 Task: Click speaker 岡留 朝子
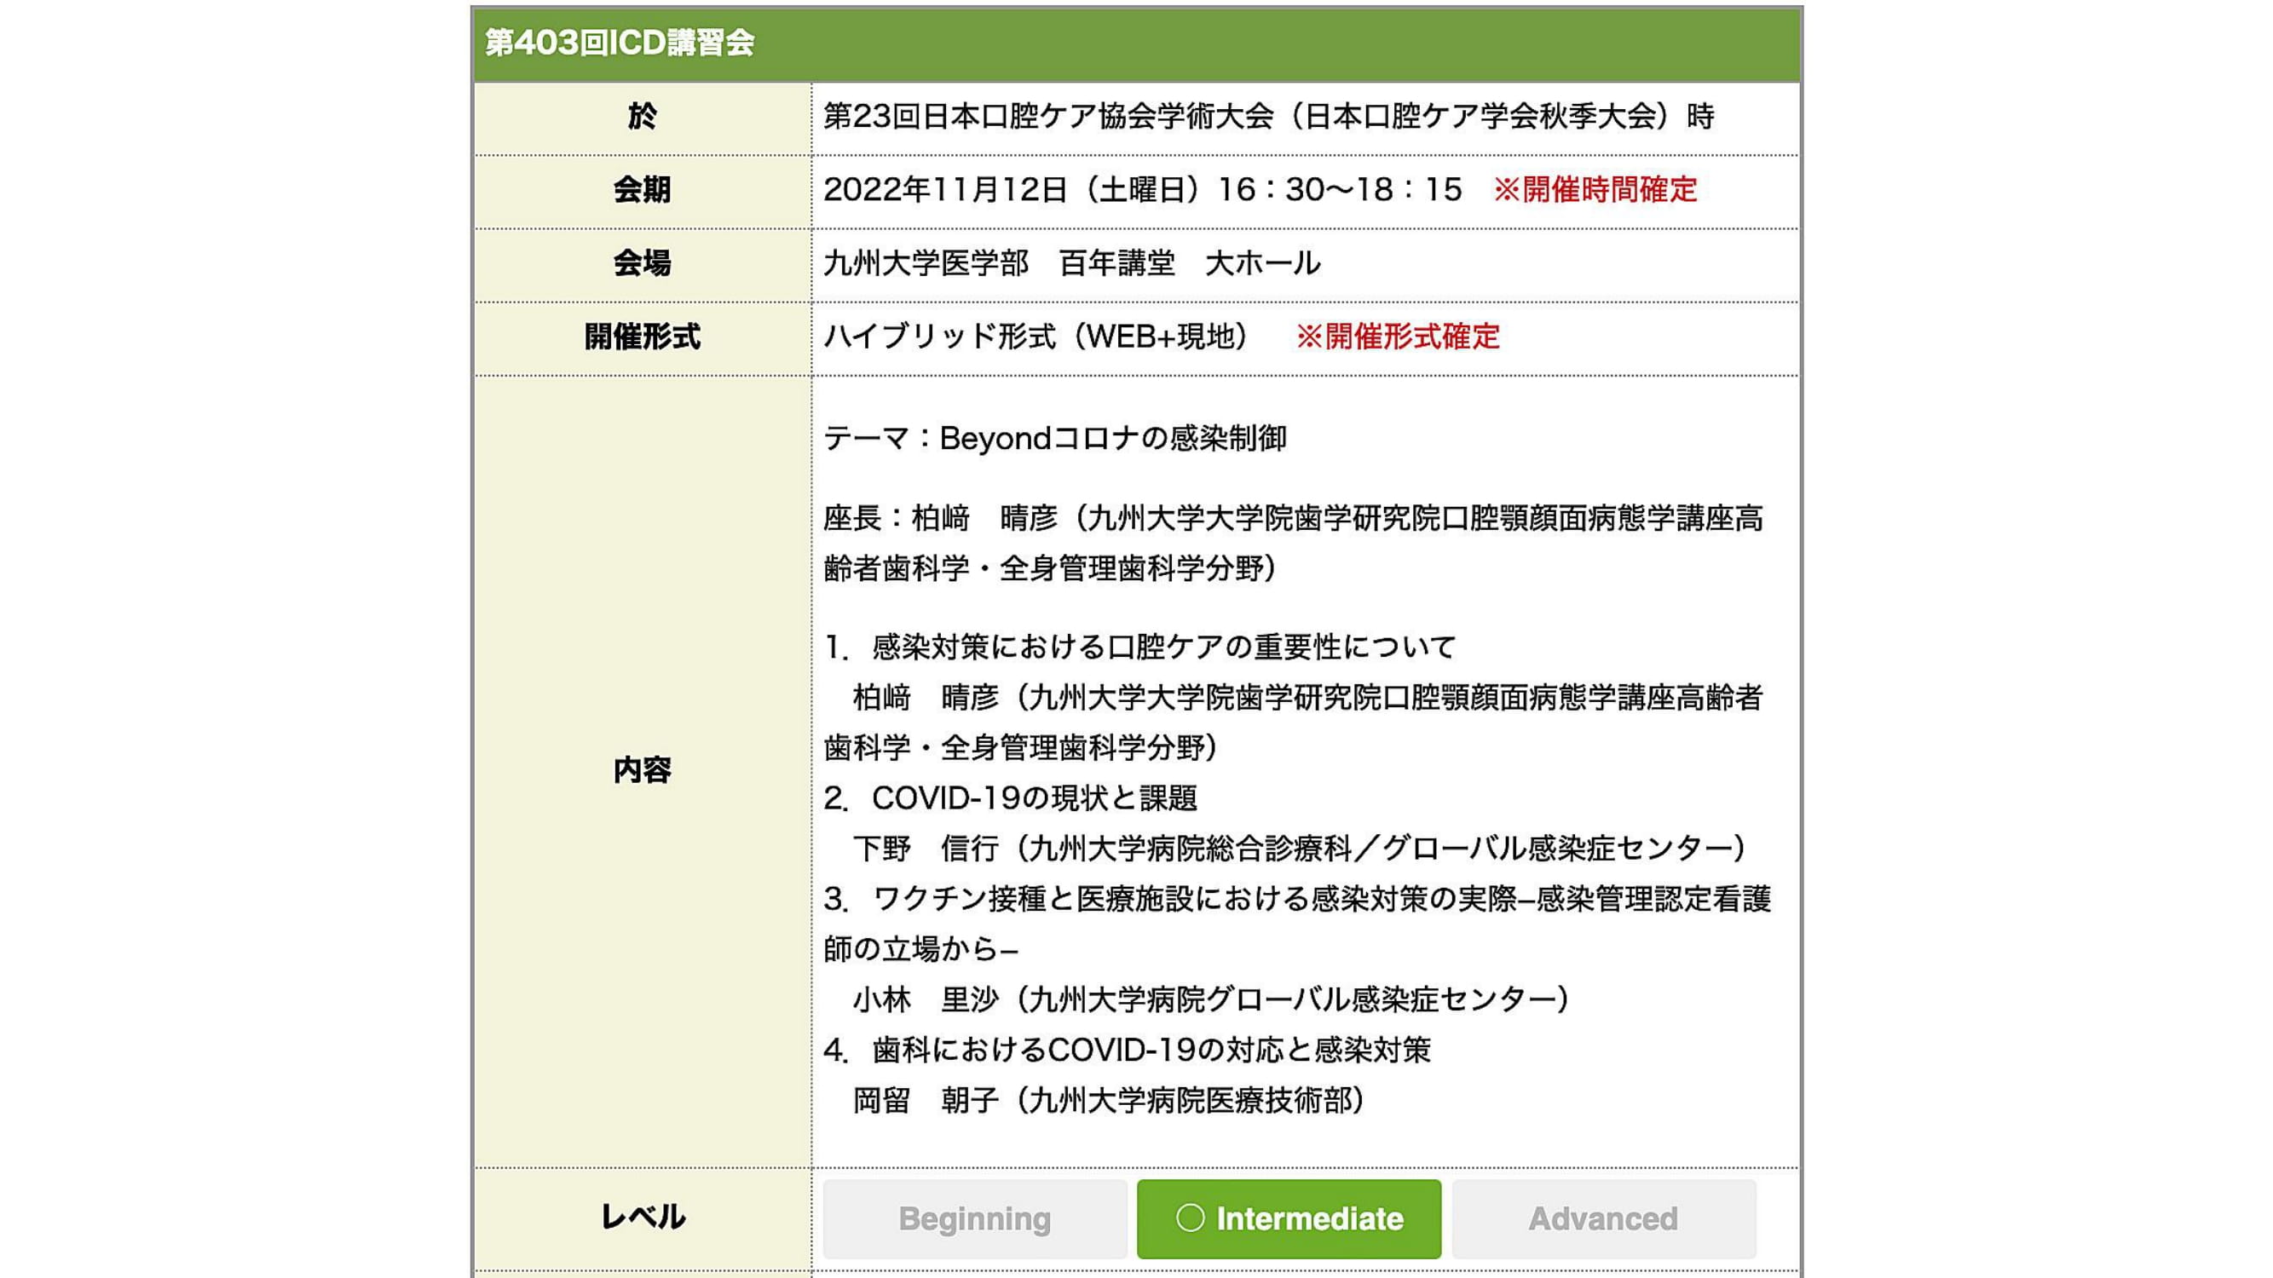click(926, 1100)
